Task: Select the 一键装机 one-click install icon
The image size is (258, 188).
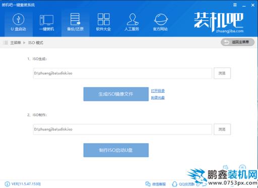Action: coord(47,23)
